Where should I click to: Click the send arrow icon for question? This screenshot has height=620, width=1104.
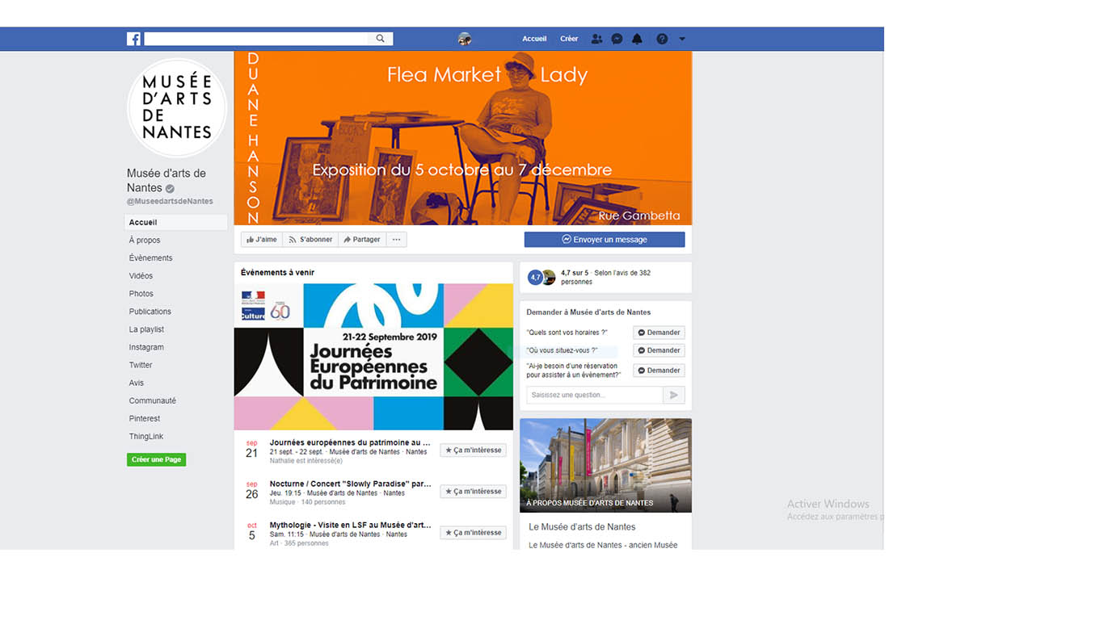point(674,395)
